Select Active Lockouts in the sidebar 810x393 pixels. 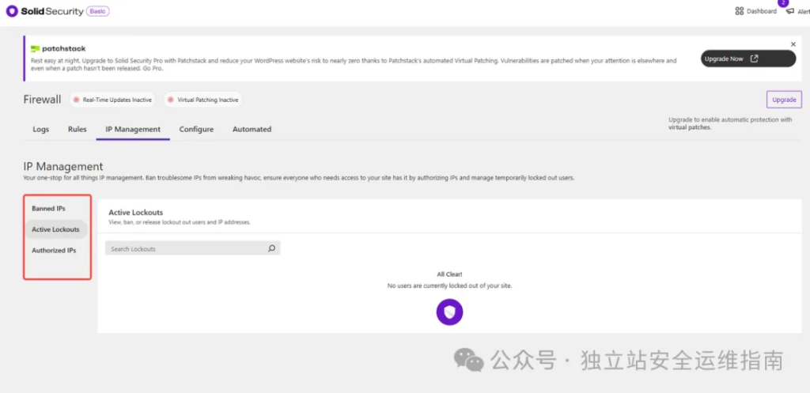56,229
